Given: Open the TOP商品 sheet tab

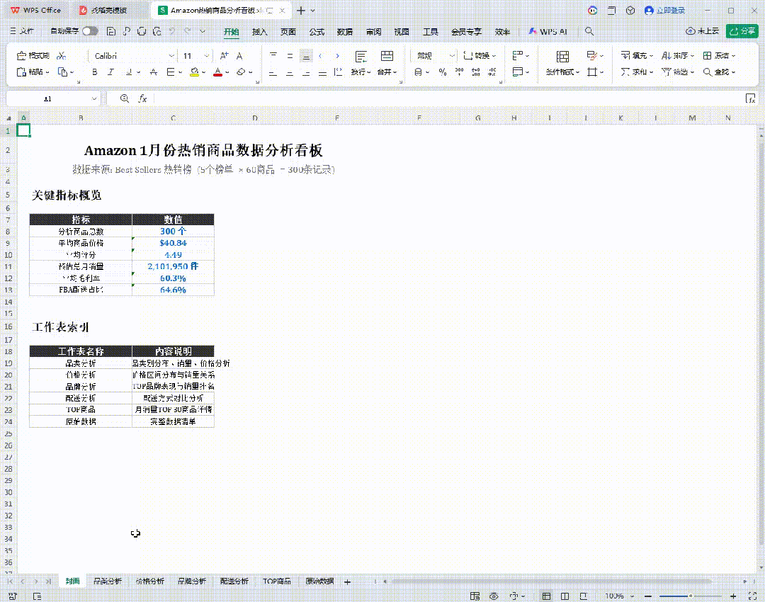Looking at the screenshot, I should click(x=277, y=581).
